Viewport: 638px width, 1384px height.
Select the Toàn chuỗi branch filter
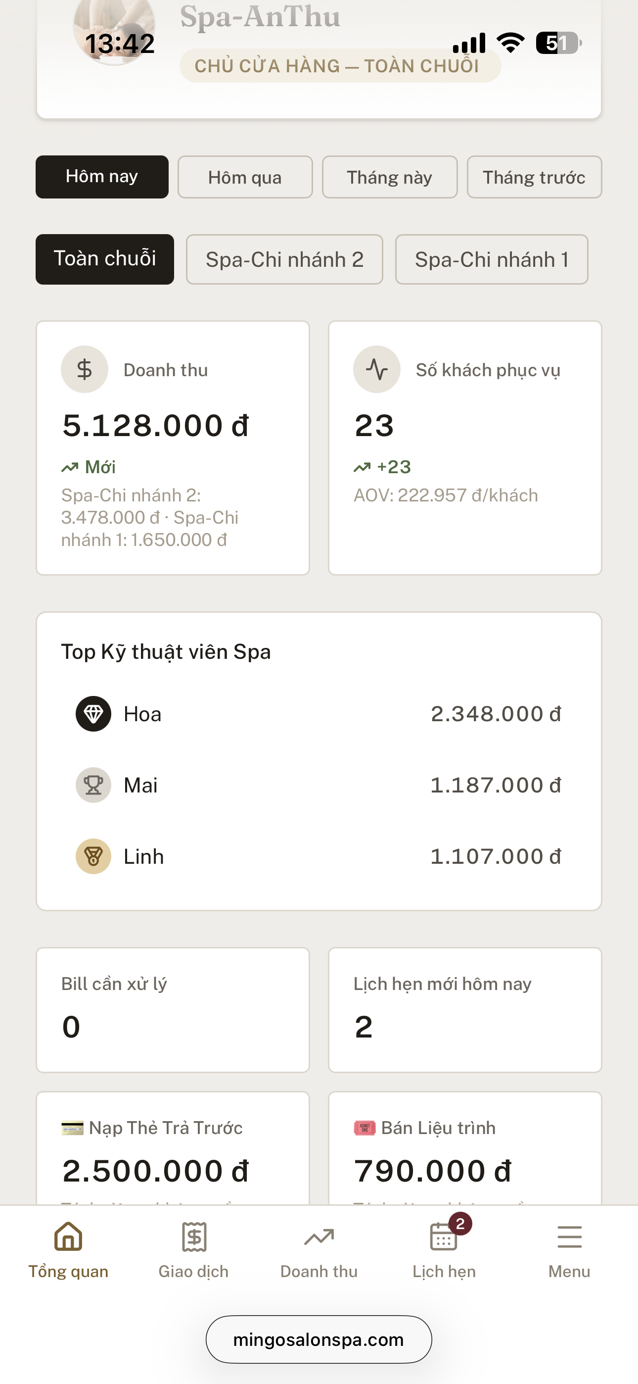(105, 259)
